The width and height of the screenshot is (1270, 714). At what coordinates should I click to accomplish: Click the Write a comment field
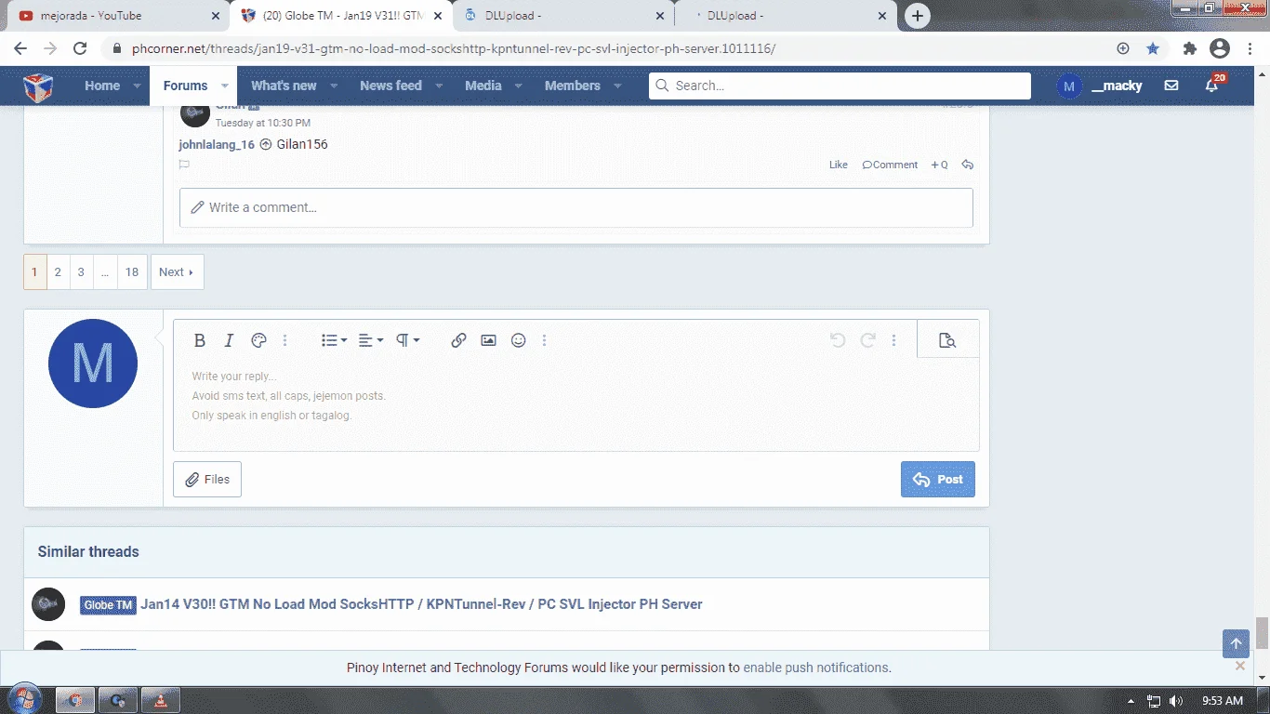click(576, 207)
